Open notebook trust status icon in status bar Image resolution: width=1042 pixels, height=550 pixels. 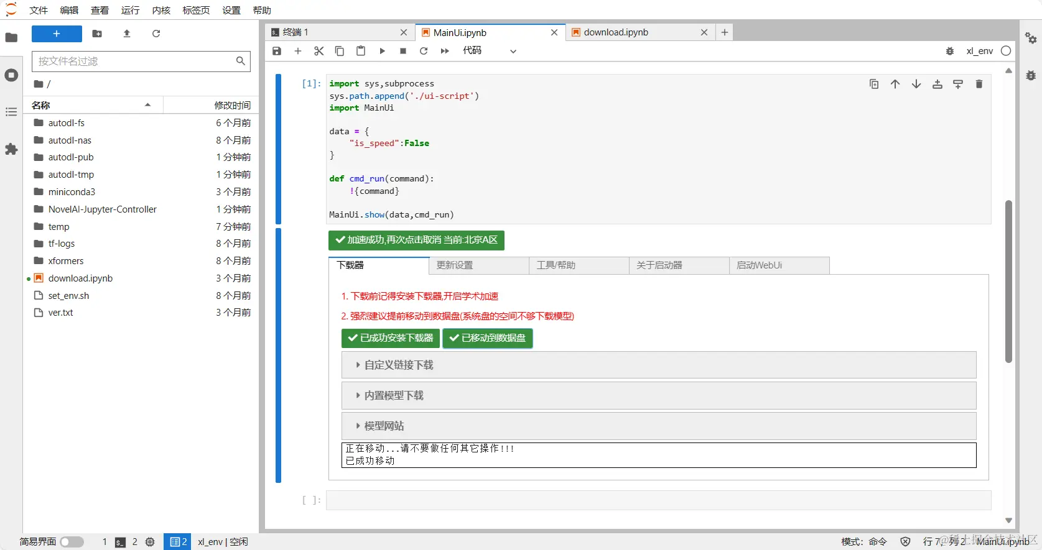click(906, 542)
